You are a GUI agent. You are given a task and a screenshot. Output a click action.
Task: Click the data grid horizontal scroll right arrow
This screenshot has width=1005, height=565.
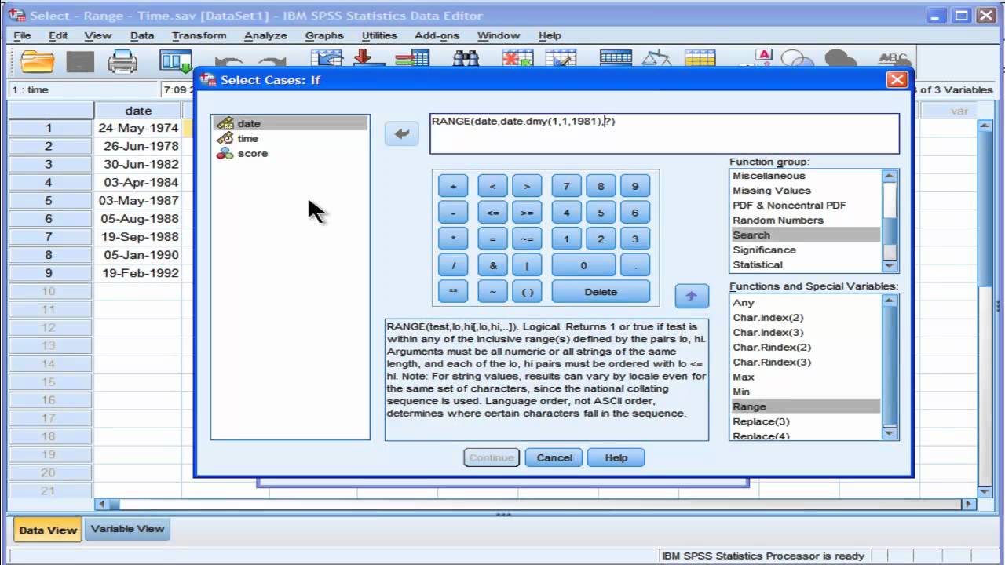click(968, 505)
